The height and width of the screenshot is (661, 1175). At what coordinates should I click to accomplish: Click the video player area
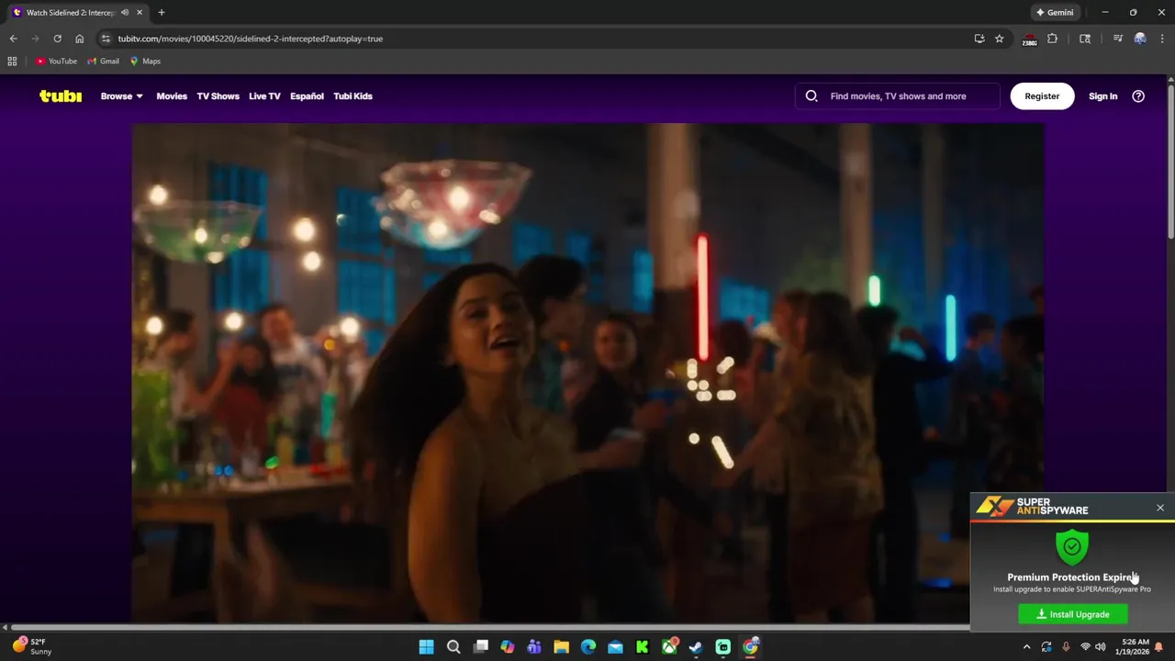(x=587, y=373)
